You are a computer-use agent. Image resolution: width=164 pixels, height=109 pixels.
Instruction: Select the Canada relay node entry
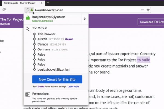coord(44,44)
